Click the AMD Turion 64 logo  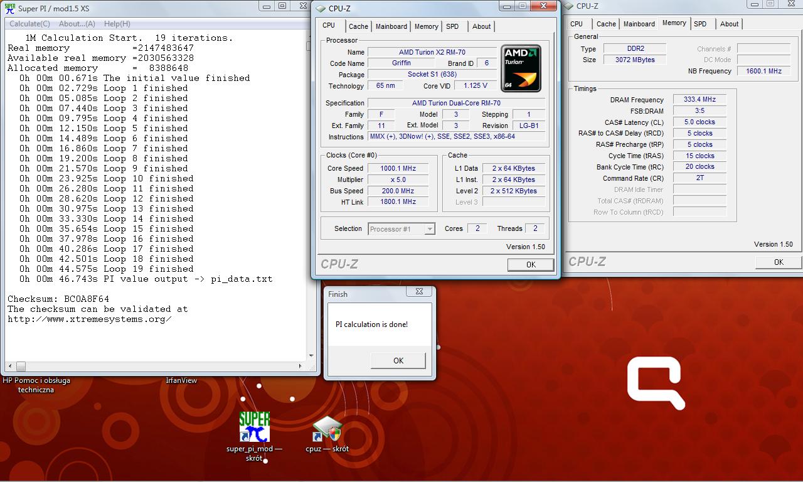click(x=521, y=68)
